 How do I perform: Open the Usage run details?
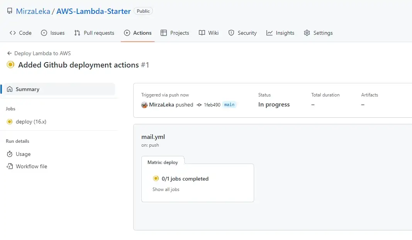tap(23, 154)
